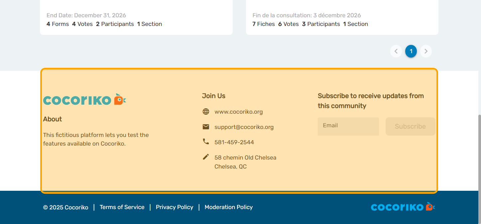Go to the previous page with left chevron
Viewport: 481px width, 224px height.
coord(396,51)
